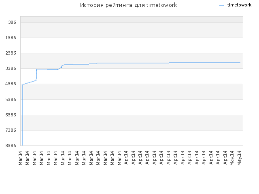Select the 7386 y-axis label
Viewport: 259px width, 194px height.
pyautogui.click(x=11, y=130)
